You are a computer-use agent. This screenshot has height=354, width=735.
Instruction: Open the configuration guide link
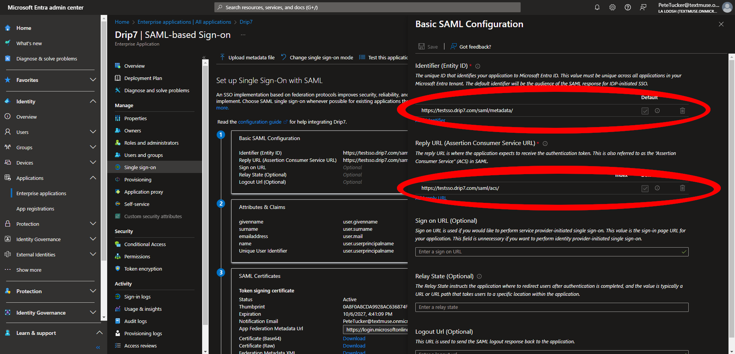point(260,122)
